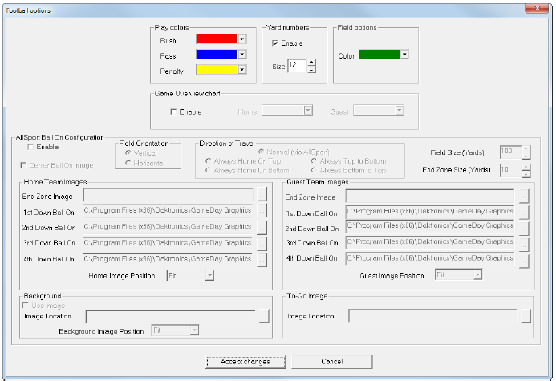Browse for Home 3rd Down Ball On image
The image size is (556, 381).
click(x=262, y=243)
